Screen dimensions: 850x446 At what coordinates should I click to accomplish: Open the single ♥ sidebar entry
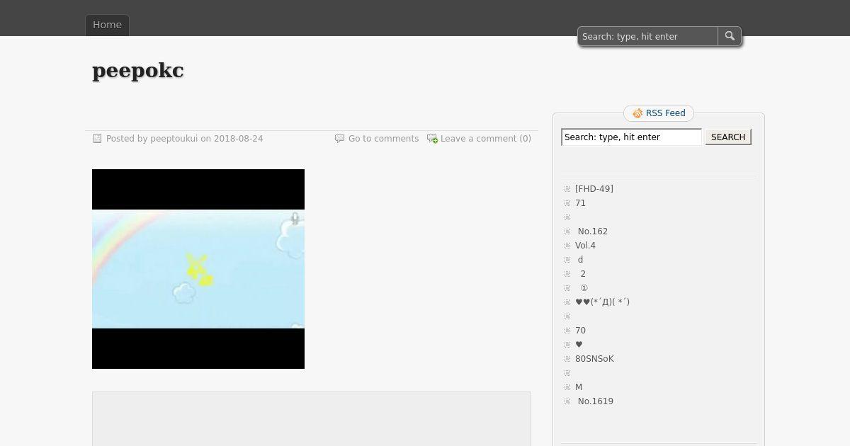[x=579, y=345]
